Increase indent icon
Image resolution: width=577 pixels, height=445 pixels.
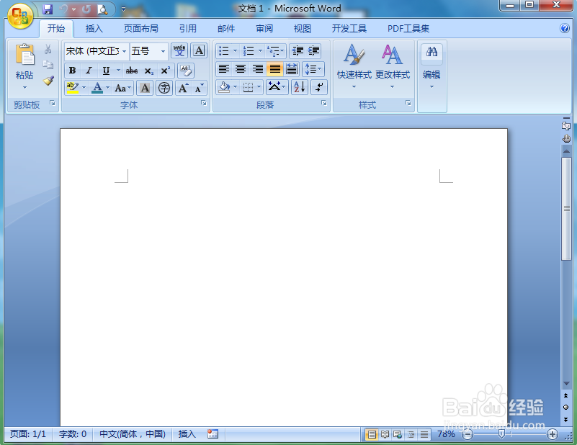313,50
